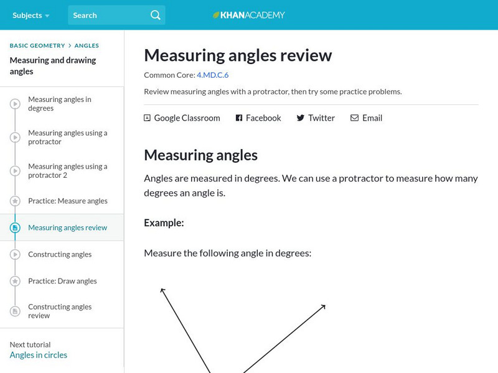Screen dimensions: 498x373
Task: Open the Subjects dropdown
Action: coord(27,15)
